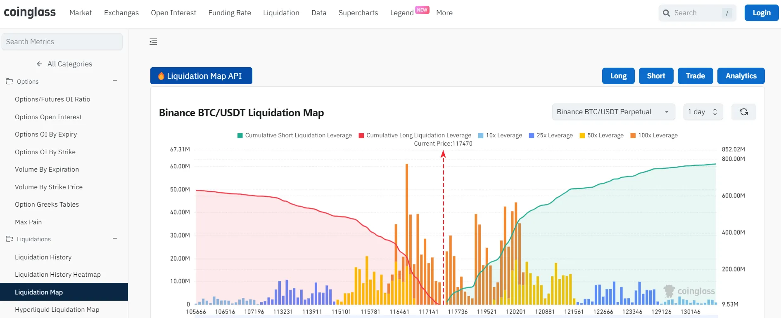Open Options OI By Strike page

45,152
